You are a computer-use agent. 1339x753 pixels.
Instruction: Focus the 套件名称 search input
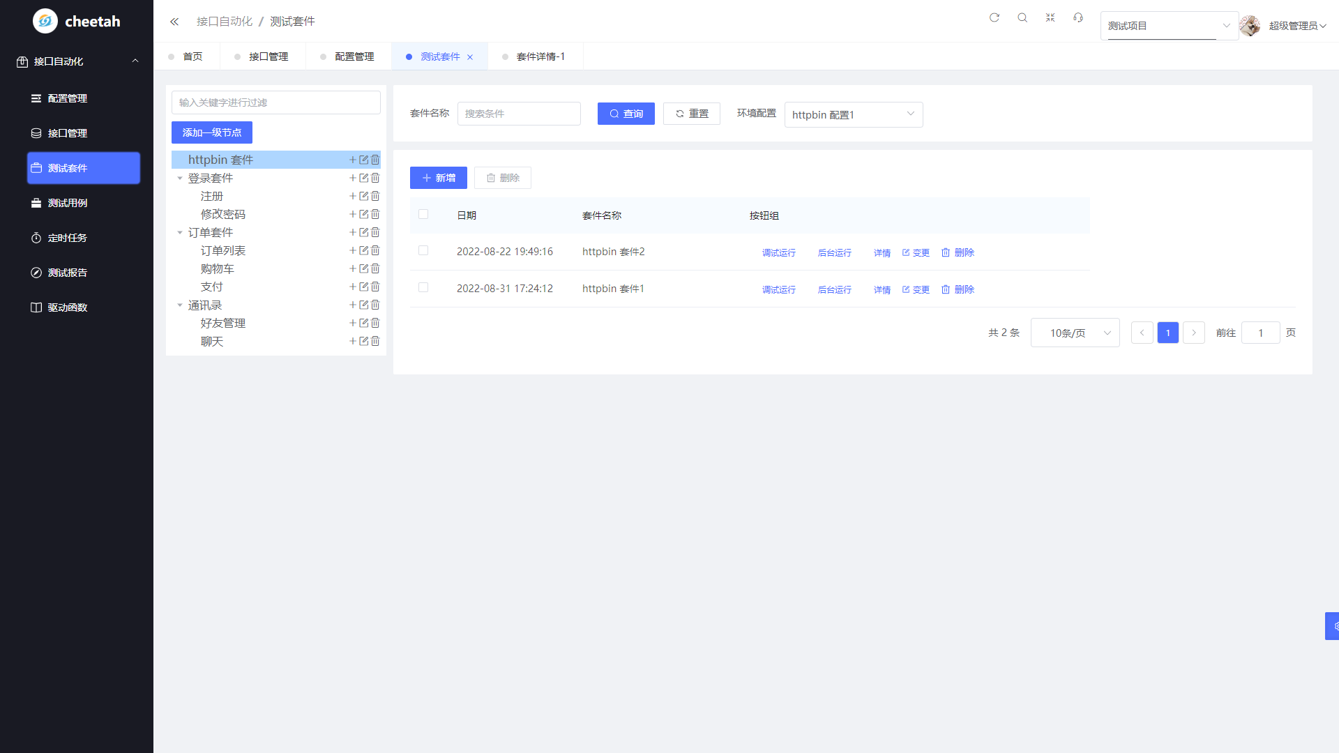pyautogui.click(x=519, y=114)
